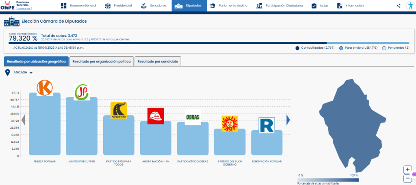Click the Renovación Popular R logo
This screenshot has width=416, height=185.
[x=266, y=125]
